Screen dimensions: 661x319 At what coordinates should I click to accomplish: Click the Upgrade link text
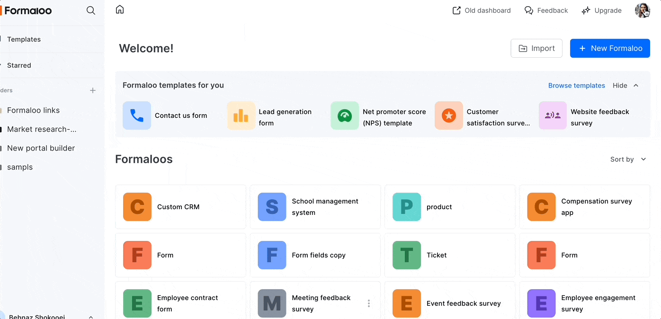(608, 10)
